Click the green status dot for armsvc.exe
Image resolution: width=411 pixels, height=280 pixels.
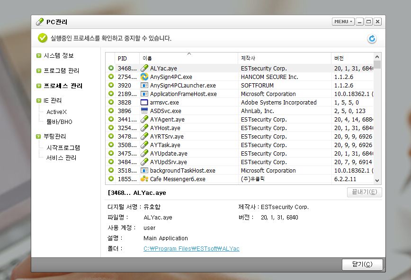coord(111,102)
